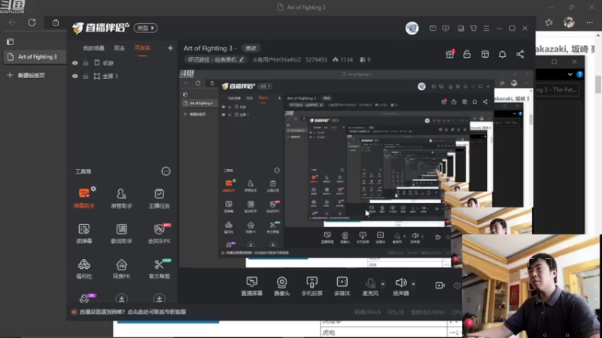
Task: Open the gift box icon with red badge
Action: 449,54
